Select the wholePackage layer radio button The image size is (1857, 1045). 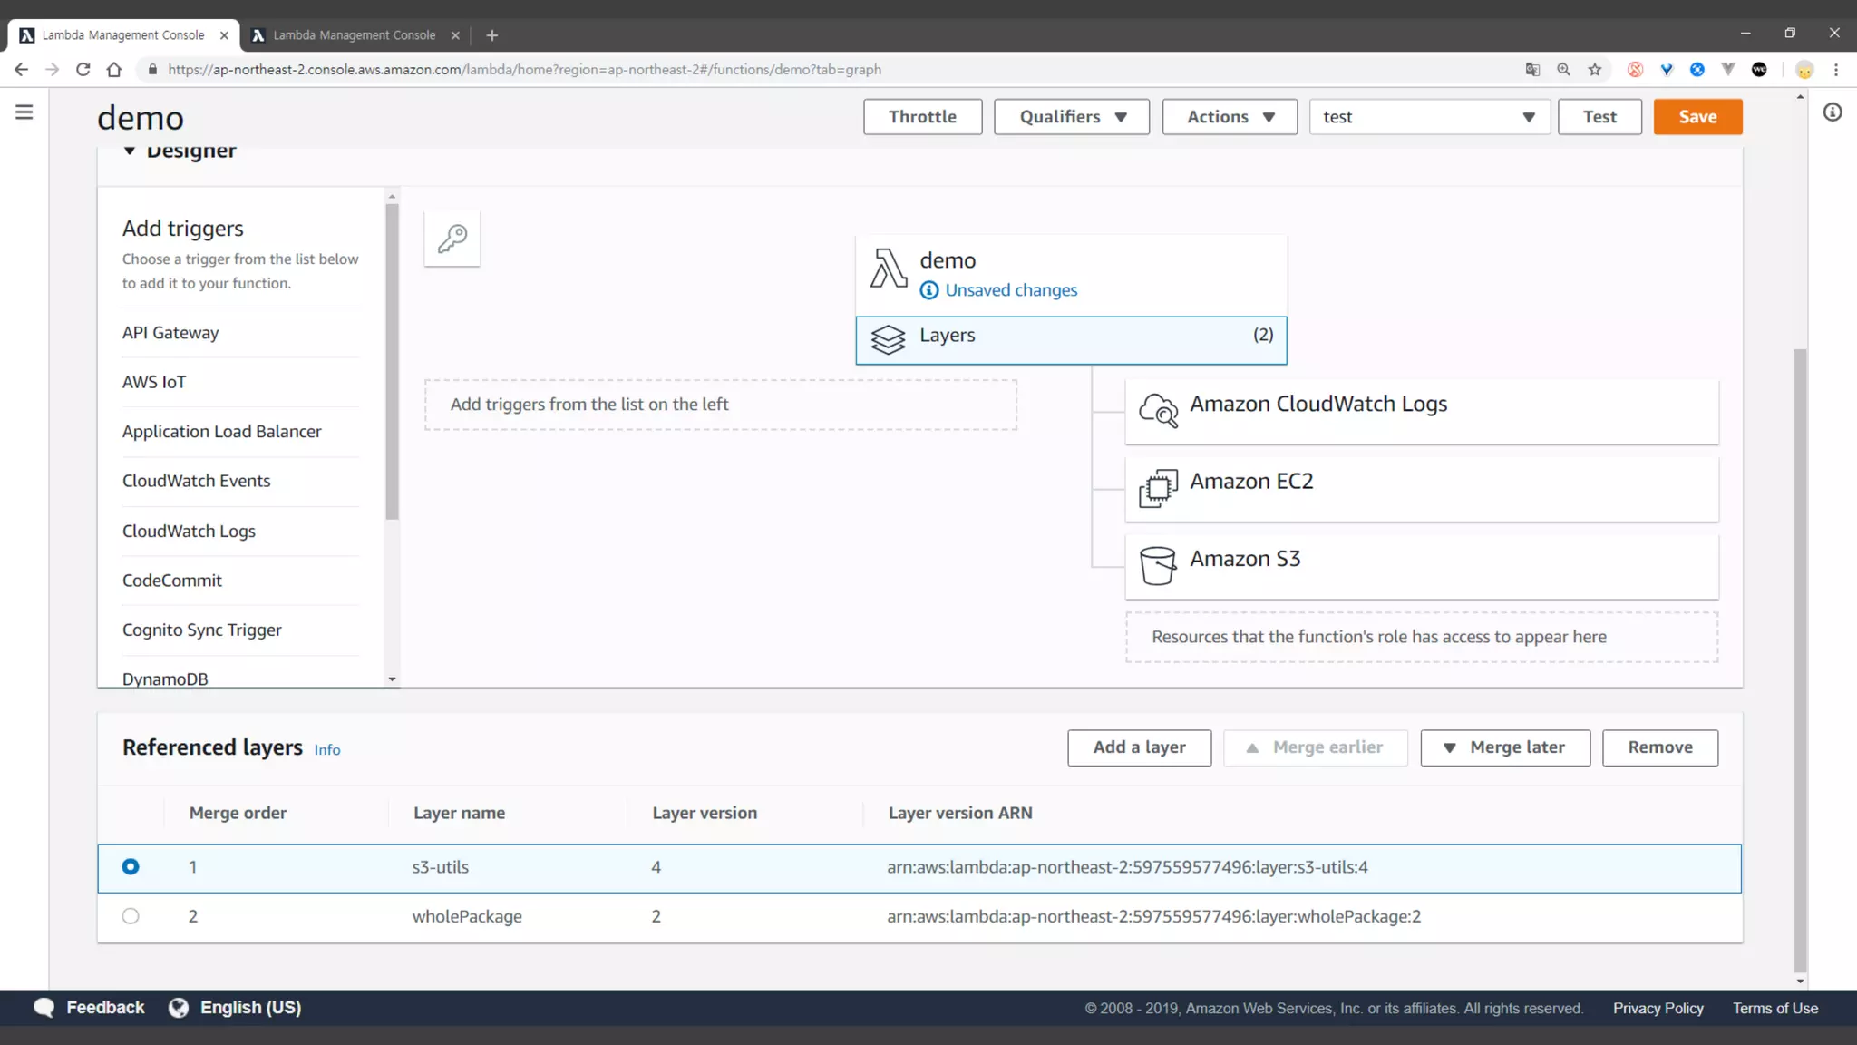(x=131, y=916)
